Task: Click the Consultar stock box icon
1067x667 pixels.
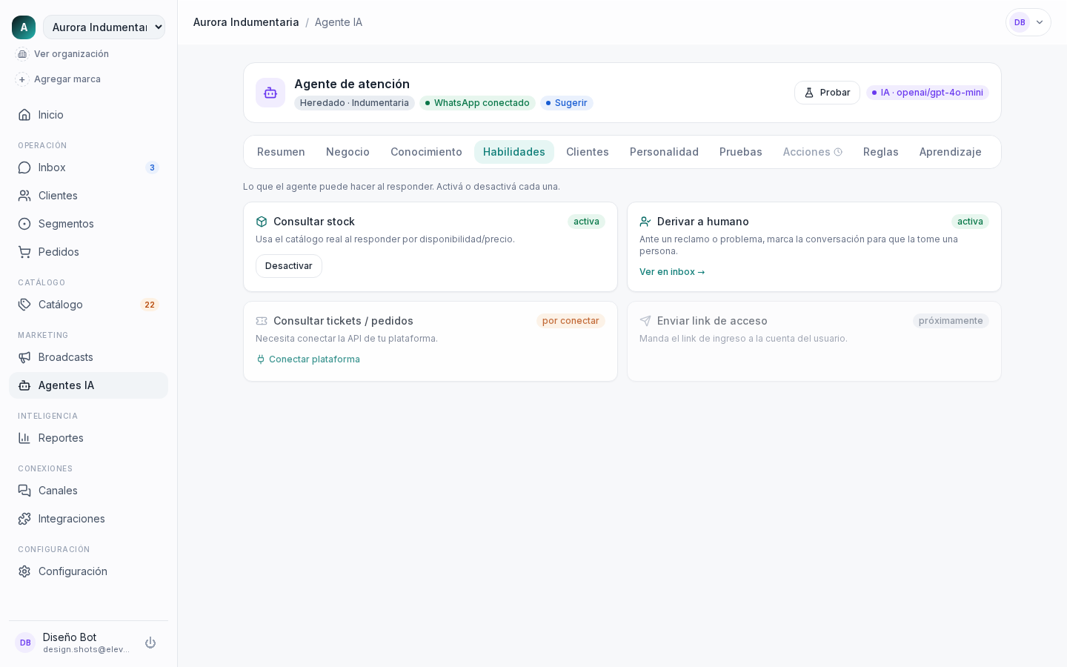Action: tap(262, 222)
